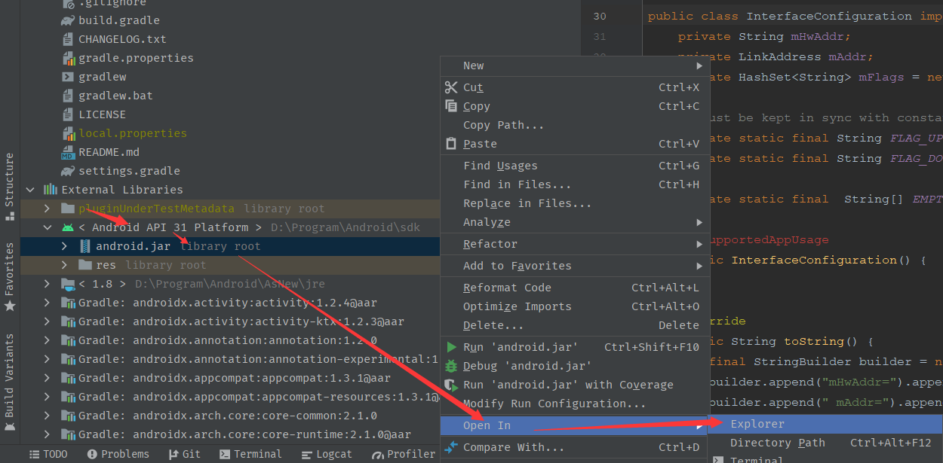Open the Analyze submenu
The image size is (943, 463).
[x=573, y=222]
